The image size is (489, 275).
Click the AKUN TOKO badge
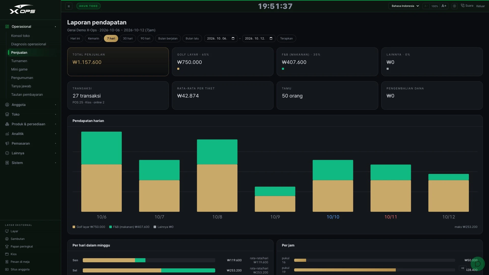coord(88,6)
